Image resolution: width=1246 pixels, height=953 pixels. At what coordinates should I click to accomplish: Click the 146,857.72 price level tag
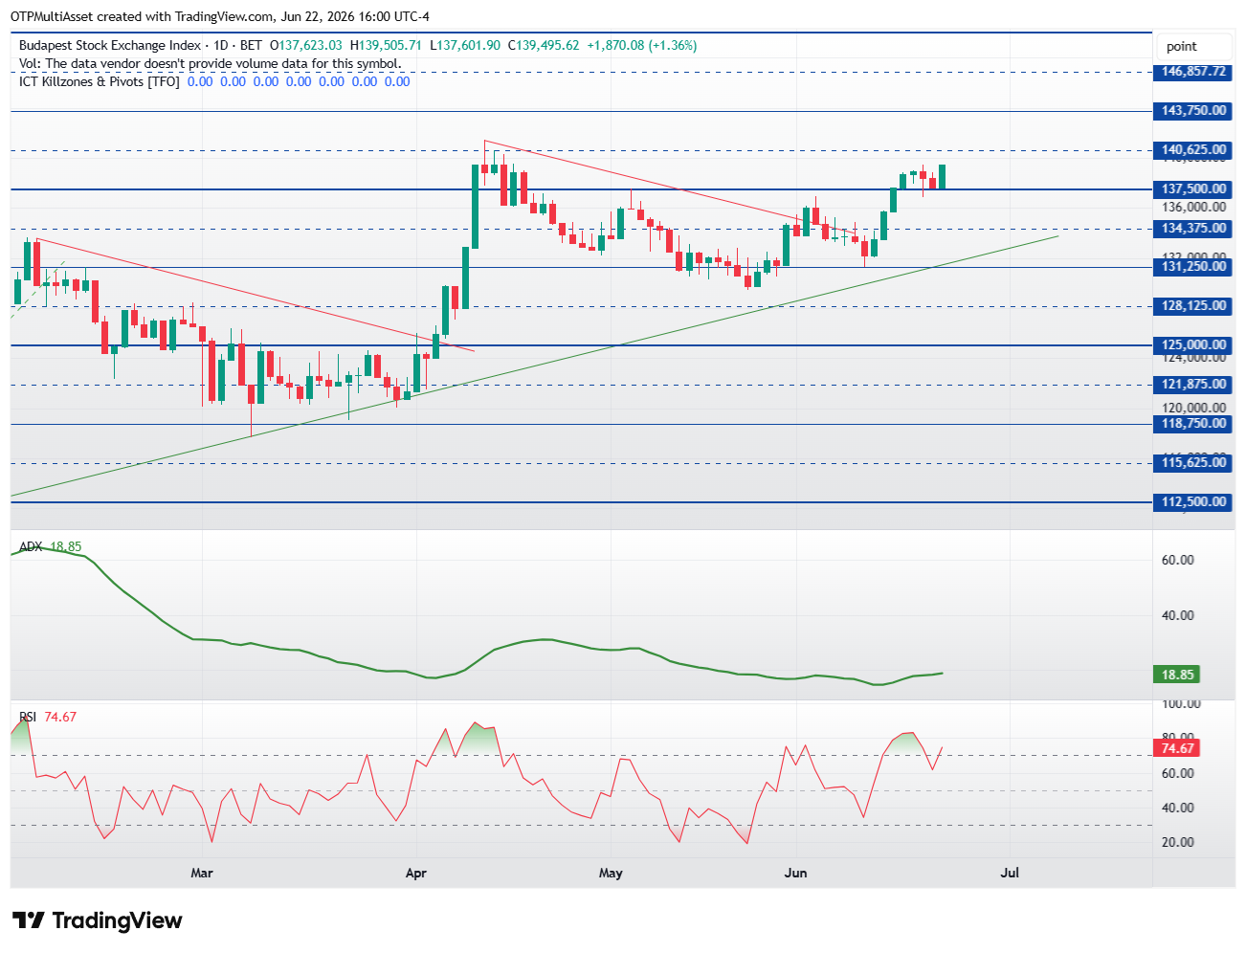pos(1193,72)
